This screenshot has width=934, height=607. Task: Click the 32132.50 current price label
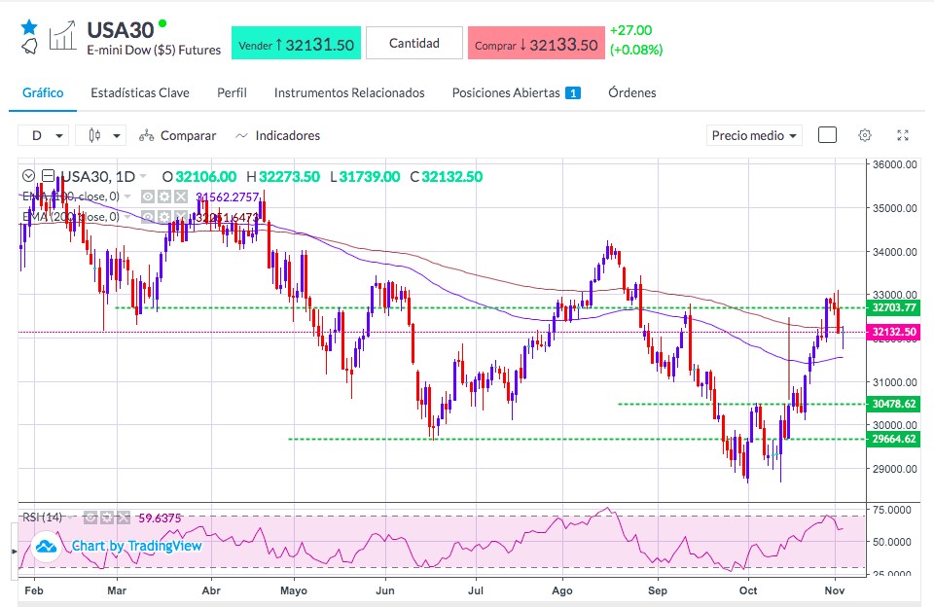[893, 332]
